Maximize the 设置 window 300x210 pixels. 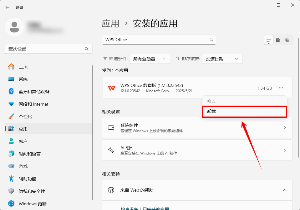pos(278,5)
